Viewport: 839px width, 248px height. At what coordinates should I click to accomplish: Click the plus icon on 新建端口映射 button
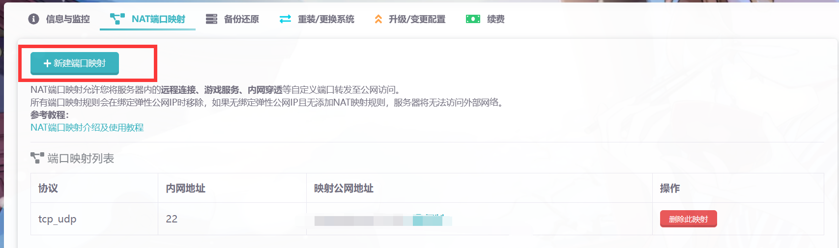[x=47, y=63]
